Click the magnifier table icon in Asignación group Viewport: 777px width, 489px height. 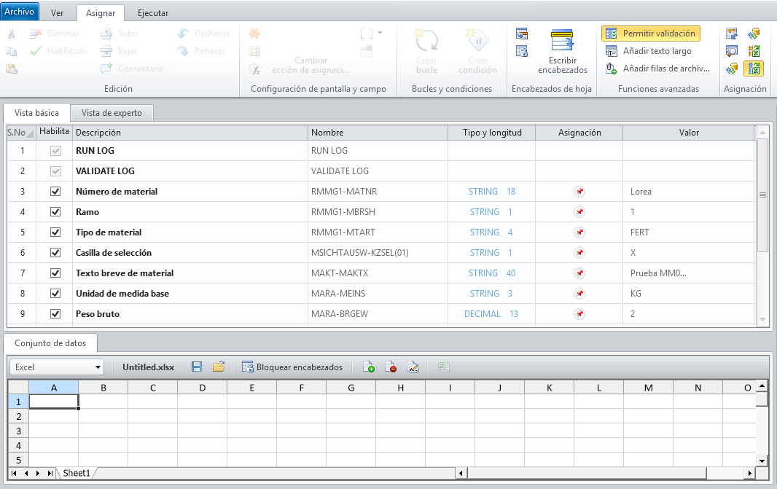(x=731, y=51)
